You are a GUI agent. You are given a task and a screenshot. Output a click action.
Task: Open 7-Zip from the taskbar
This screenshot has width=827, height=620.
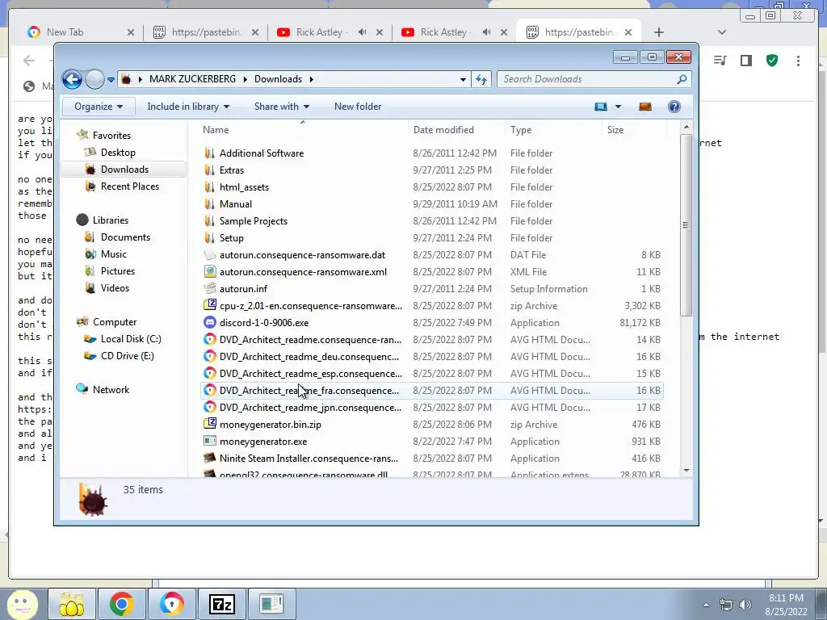(221, 604)
